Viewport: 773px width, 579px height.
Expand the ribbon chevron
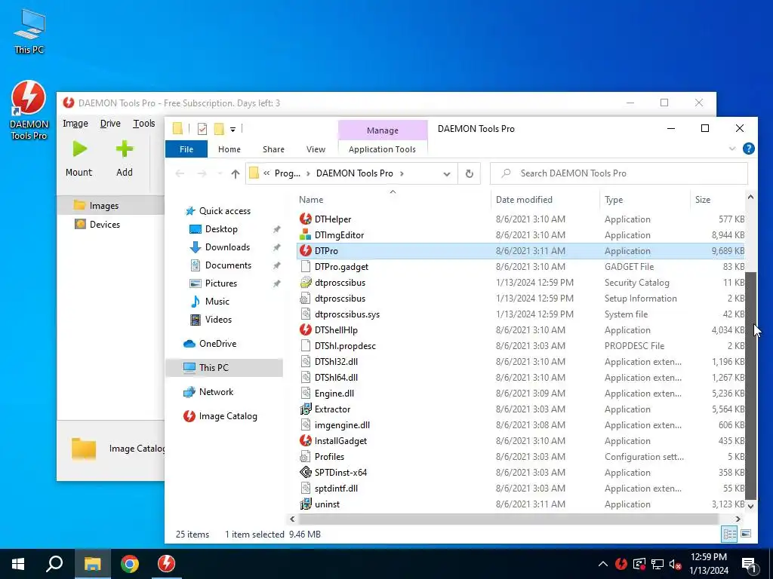[x=732, y=149]
